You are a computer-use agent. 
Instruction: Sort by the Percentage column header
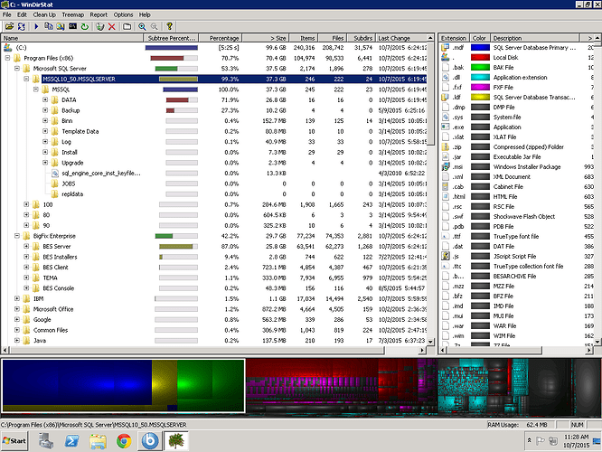pyautogui.click(x=221, y=38)
